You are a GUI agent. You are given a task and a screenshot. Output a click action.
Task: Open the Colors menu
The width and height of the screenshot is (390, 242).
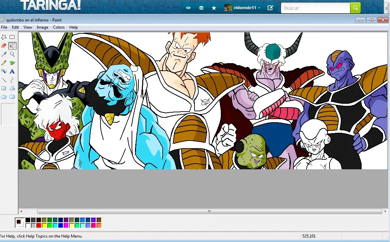[59, 27]
